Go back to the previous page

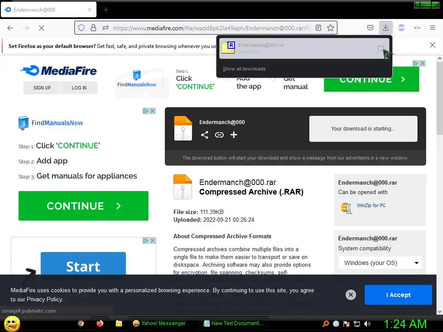click(x=10, y=28)
